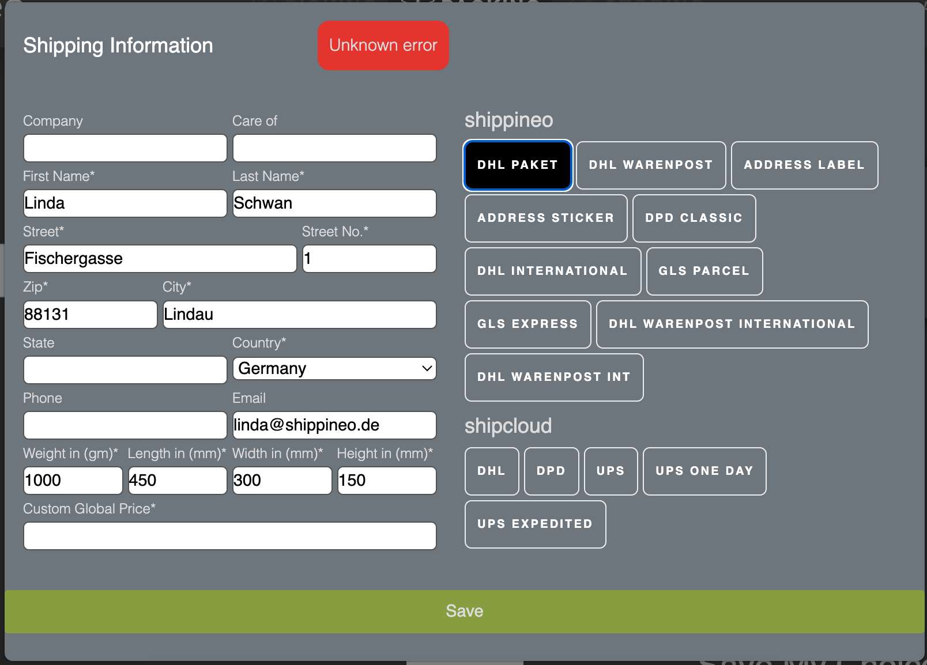Select shipcloud DPD carrier

click(551, 471)
